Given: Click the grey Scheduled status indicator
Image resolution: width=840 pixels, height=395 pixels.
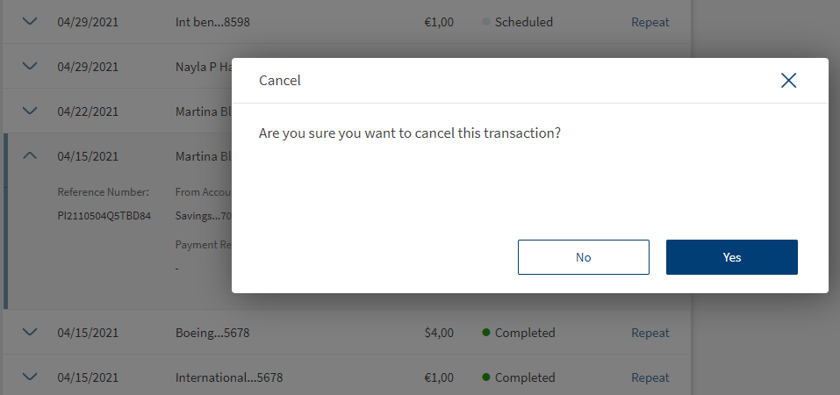Looking at the screenshot, I should [518, 22].
